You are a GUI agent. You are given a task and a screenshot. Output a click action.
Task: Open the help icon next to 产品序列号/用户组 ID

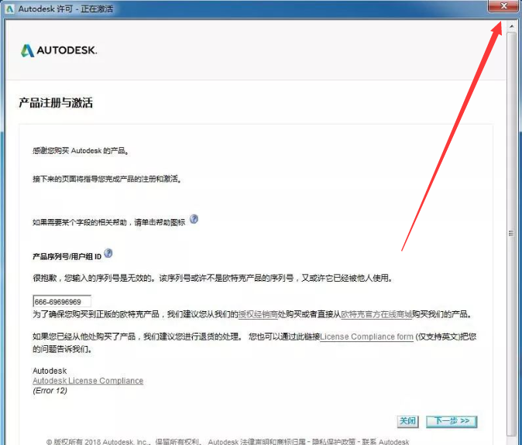(x=108, y=253)
